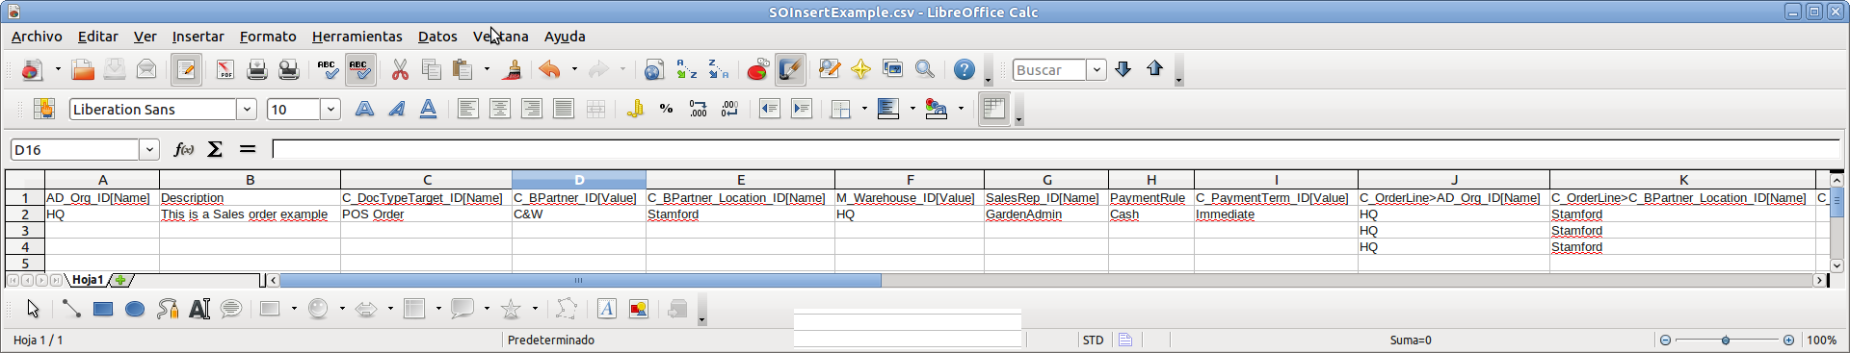The width and height of the screenshot is (1850, 353).
Task: Click the Merge cells icon
Action: (x=596, y=109)
